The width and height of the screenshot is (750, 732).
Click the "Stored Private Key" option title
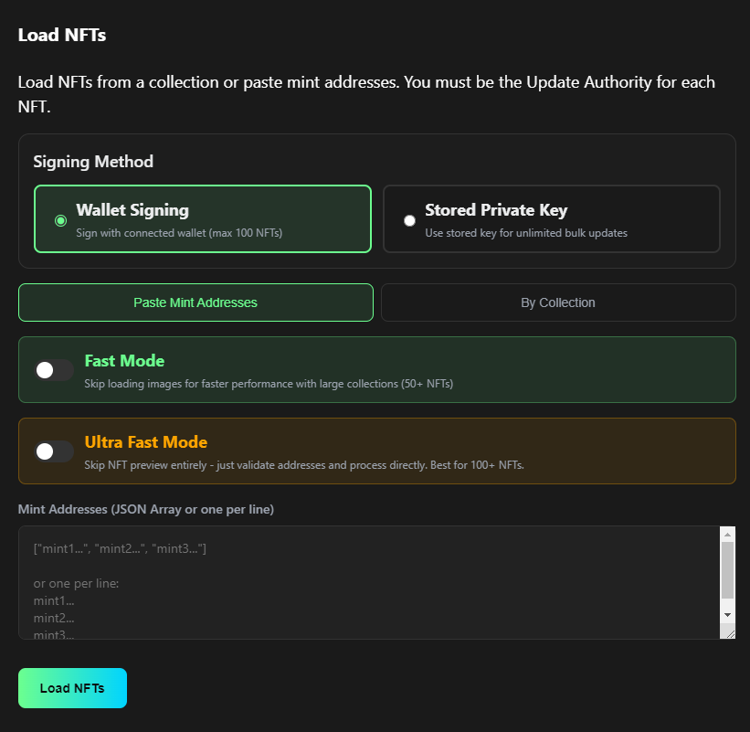click(496, 210)
